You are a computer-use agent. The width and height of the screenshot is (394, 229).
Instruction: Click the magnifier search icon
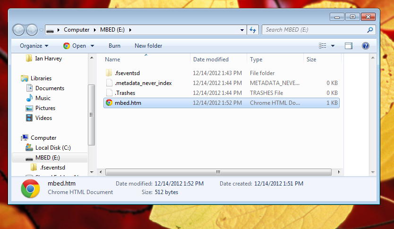369,30
